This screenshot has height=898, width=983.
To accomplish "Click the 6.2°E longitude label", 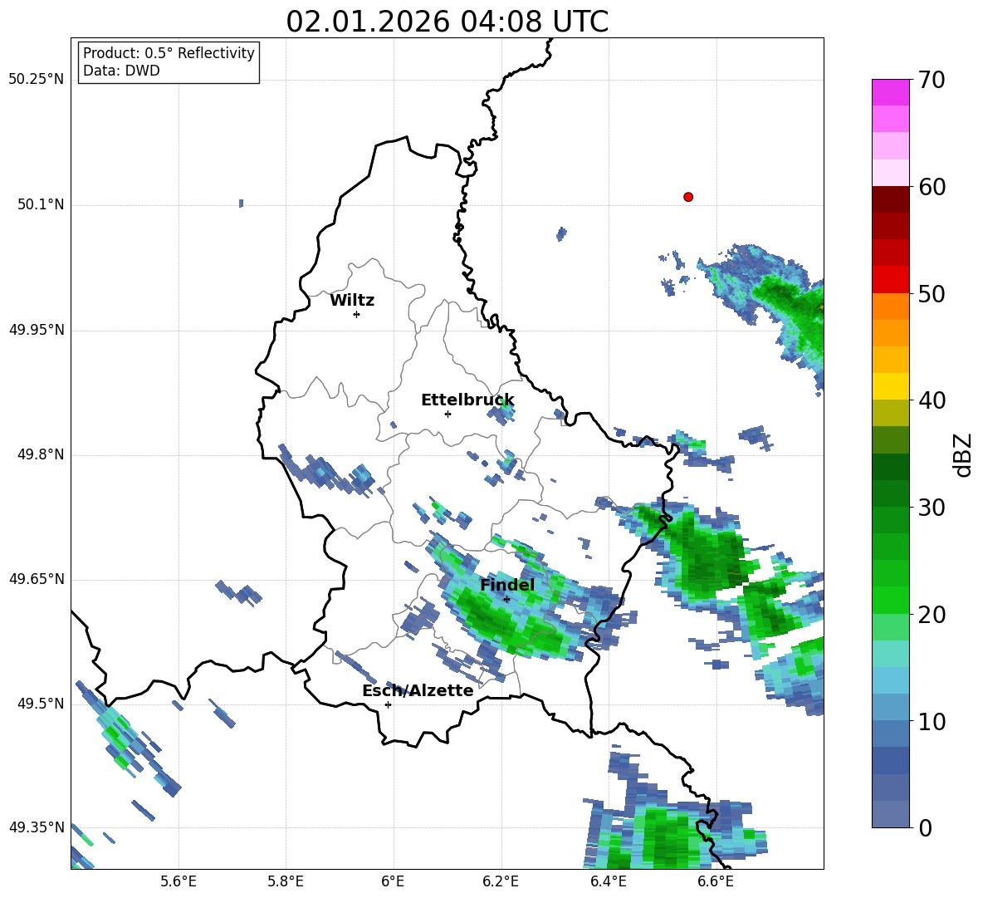I will tap(501, 881).
